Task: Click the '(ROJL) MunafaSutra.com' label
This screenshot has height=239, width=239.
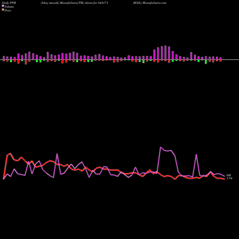Action: (150, 3)
